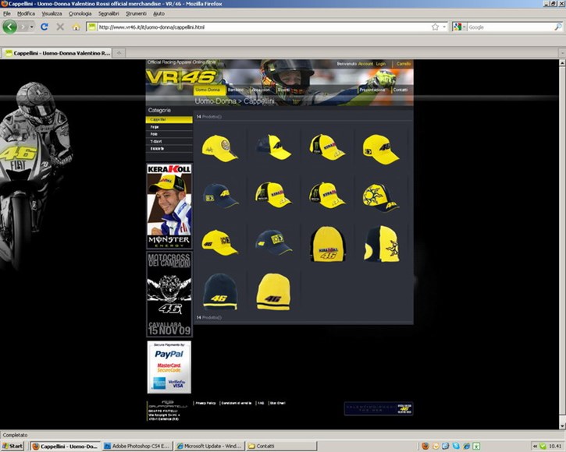
Task: Open Internet Explorer quick launch icon
Action: click(466, 446)
